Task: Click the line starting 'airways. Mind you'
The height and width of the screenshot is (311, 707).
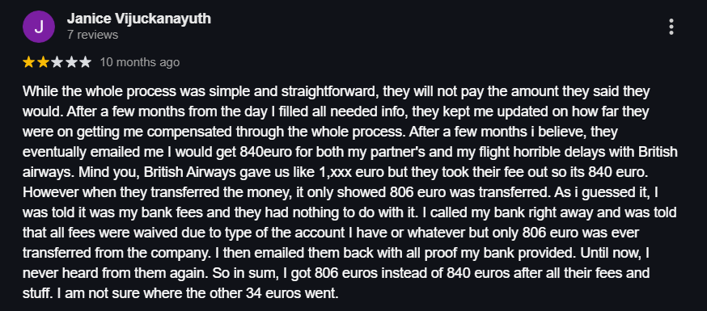Action: coord(335,172)
